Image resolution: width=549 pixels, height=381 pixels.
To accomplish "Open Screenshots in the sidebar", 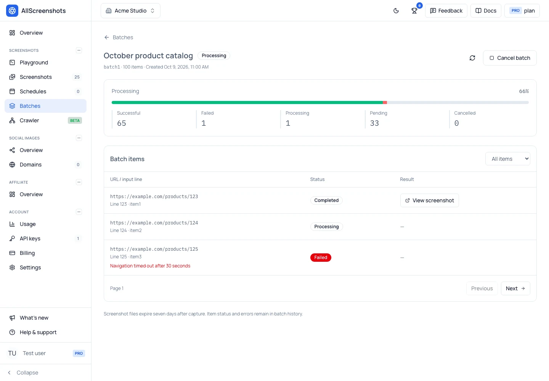I will point(45,77).
